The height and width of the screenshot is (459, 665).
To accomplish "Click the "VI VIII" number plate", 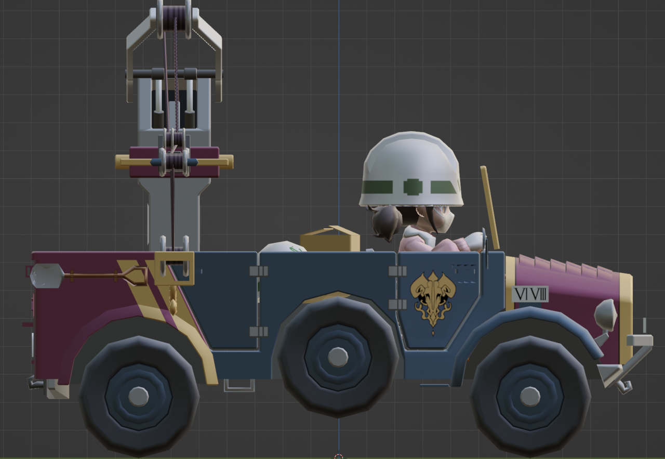I will click(x=530, y=294).
